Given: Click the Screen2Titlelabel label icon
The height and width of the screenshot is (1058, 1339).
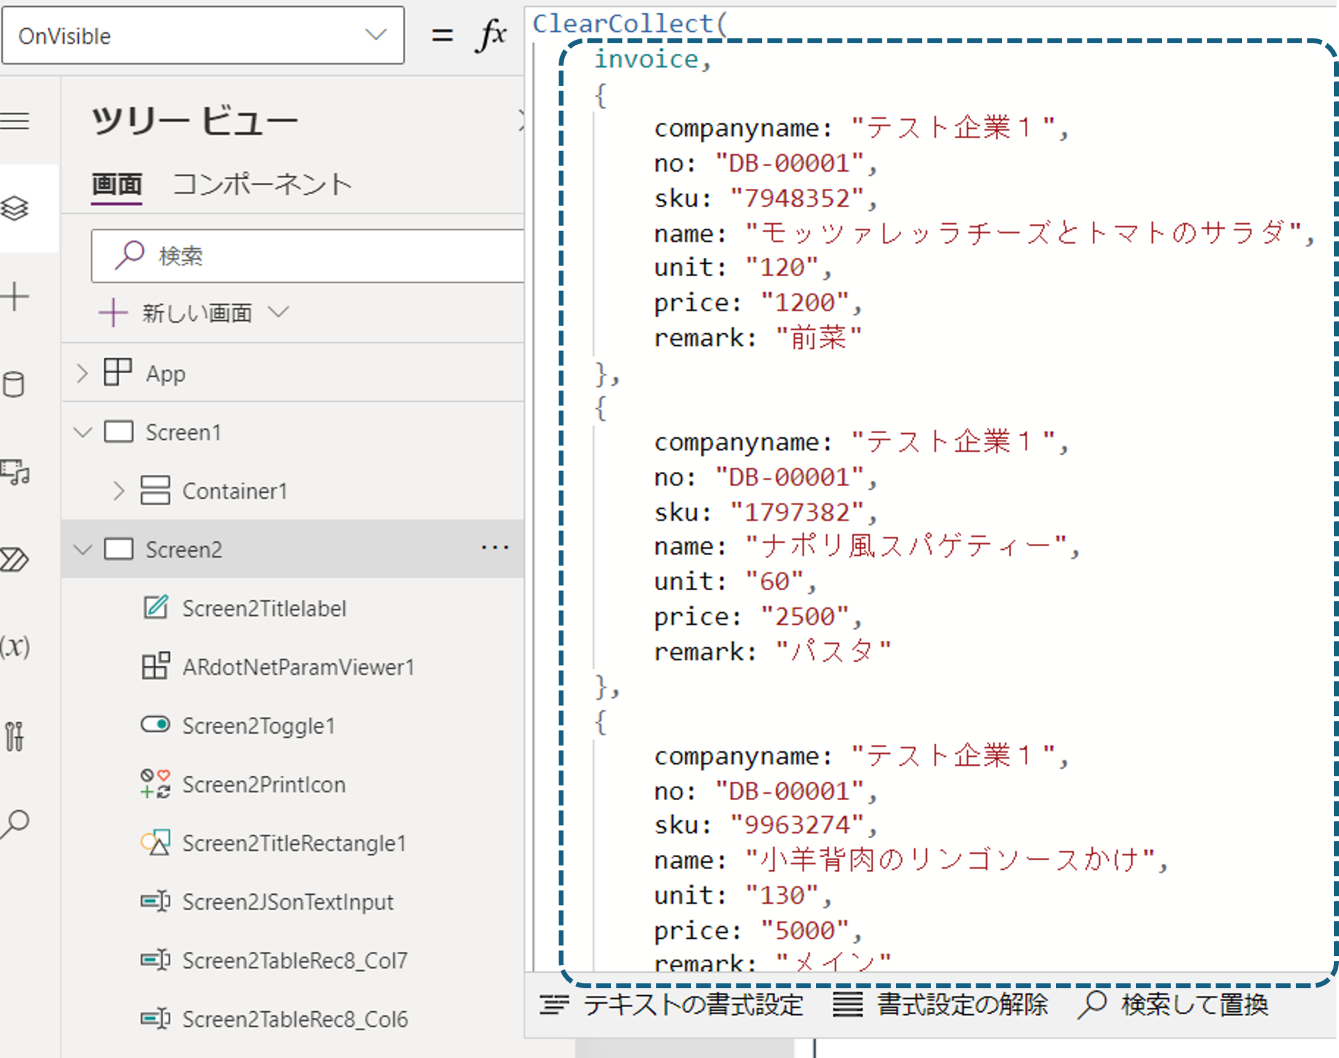Looking at the screenshot, I should [x=155, y=607].
